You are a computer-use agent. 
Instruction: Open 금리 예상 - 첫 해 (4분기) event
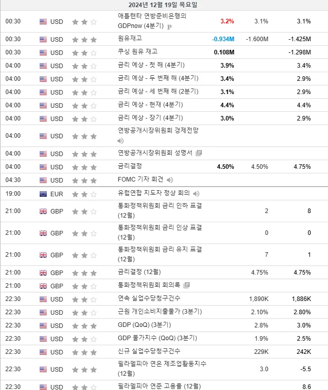click(151, 65)
